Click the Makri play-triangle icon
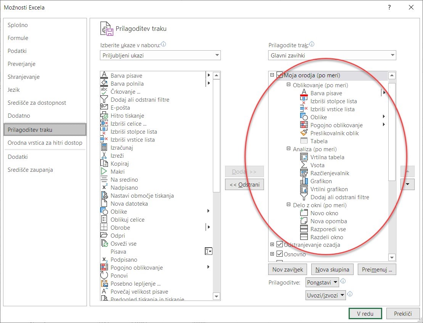 tap(104, 172)
